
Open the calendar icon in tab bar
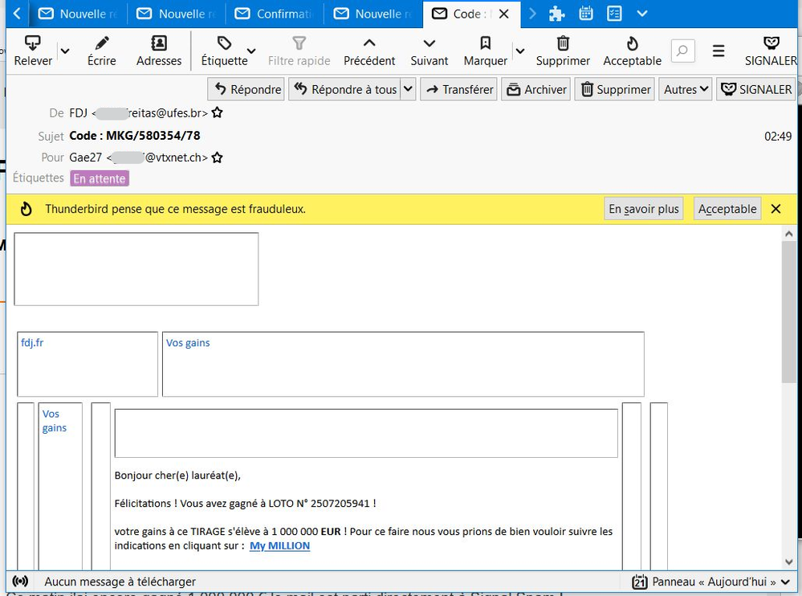[586, 14]
